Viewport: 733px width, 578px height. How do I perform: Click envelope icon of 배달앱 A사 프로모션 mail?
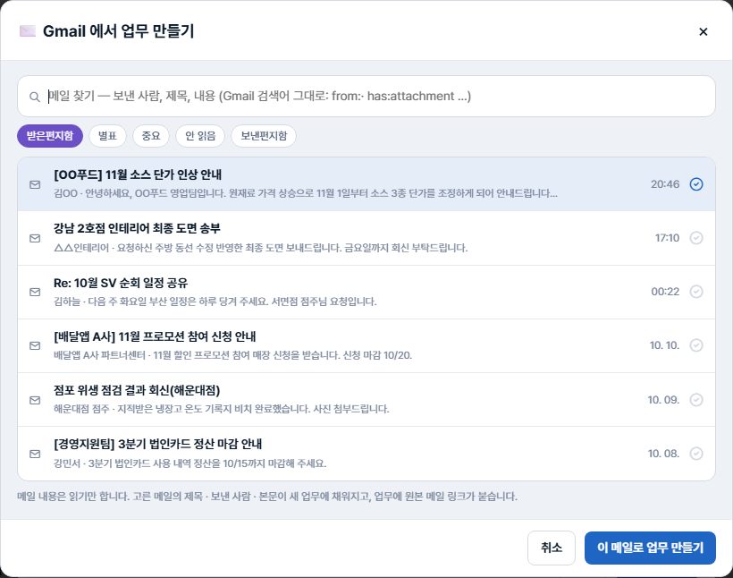tap(35, 345)
